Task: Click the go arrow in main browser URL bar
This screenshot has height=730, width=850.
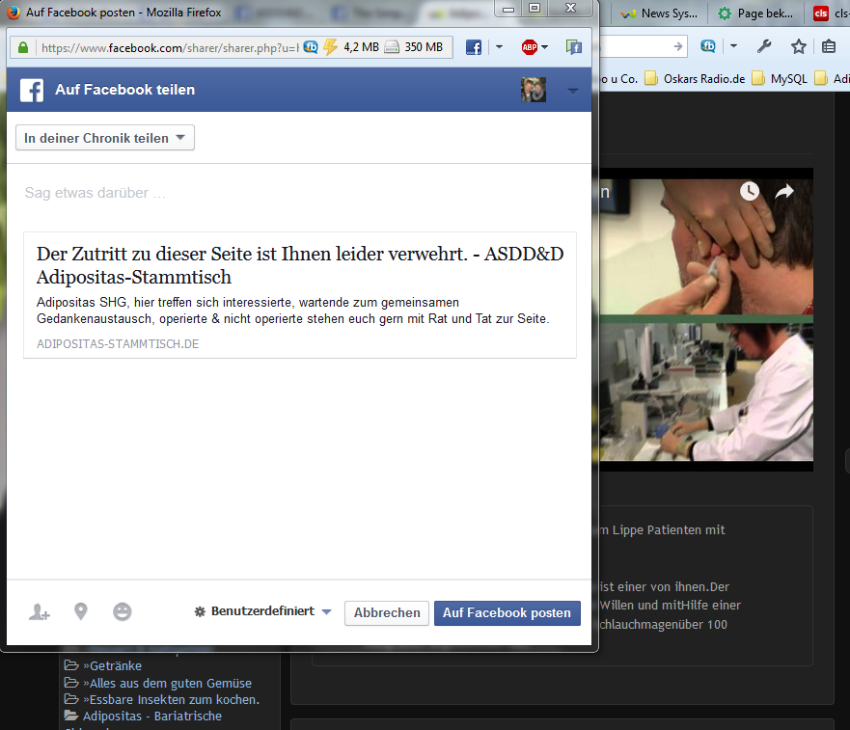Action: click(677, 47)
